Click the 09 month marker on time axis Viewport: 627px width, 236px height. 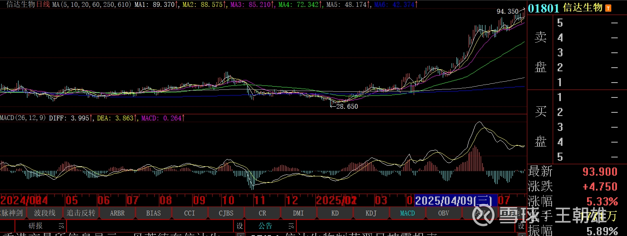coord(199,201)
